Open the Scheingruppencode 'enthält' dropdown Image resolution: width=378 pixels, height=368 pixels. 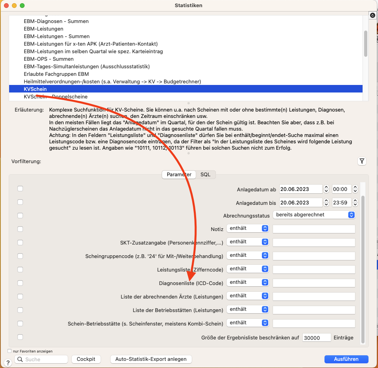pyautogui.click(x=248, y=255)
